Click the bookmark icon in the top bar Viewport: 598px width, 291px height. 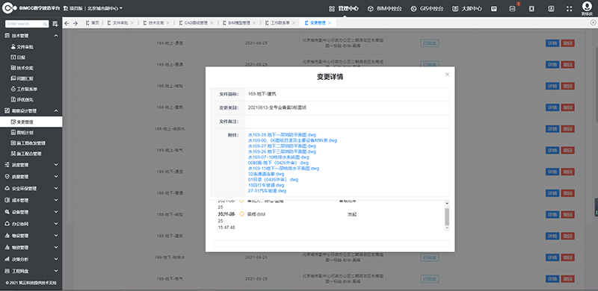(531, 8)
